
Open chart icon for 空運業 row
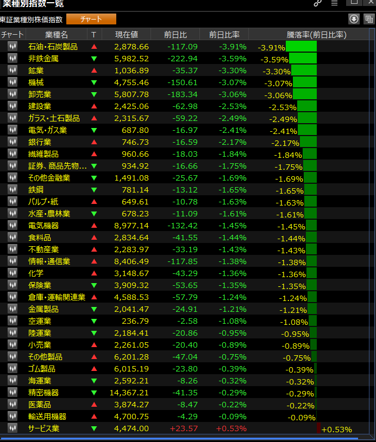tap(12, 321)
